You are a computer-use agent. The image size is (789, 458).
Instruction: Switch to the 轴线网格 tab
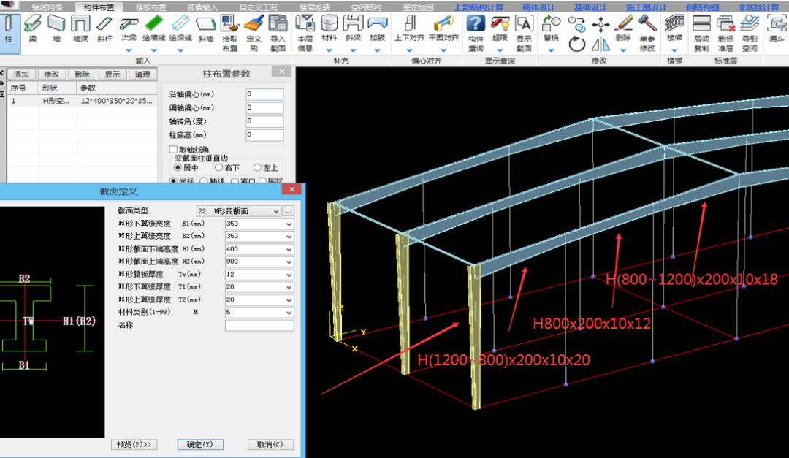click(x=47, y=7)
